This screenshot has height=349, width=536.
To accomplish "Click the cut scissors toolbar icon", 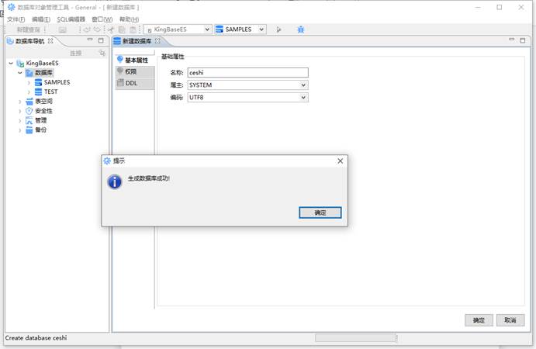I will (111, 29).
